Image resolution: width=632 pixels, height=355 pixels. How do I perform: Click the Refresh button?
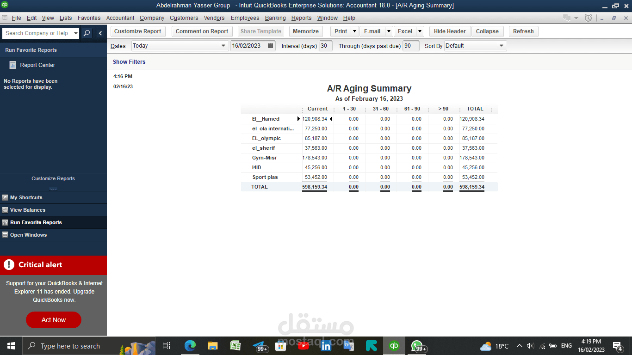523,31
